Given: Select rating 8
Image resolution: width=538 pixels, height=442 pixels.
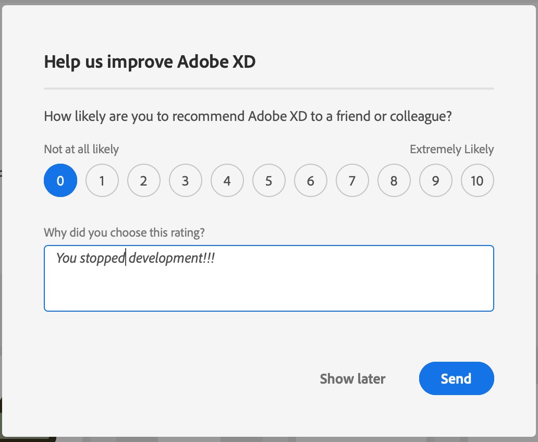Looking at the screenshot, I should [x=394, y=180].
